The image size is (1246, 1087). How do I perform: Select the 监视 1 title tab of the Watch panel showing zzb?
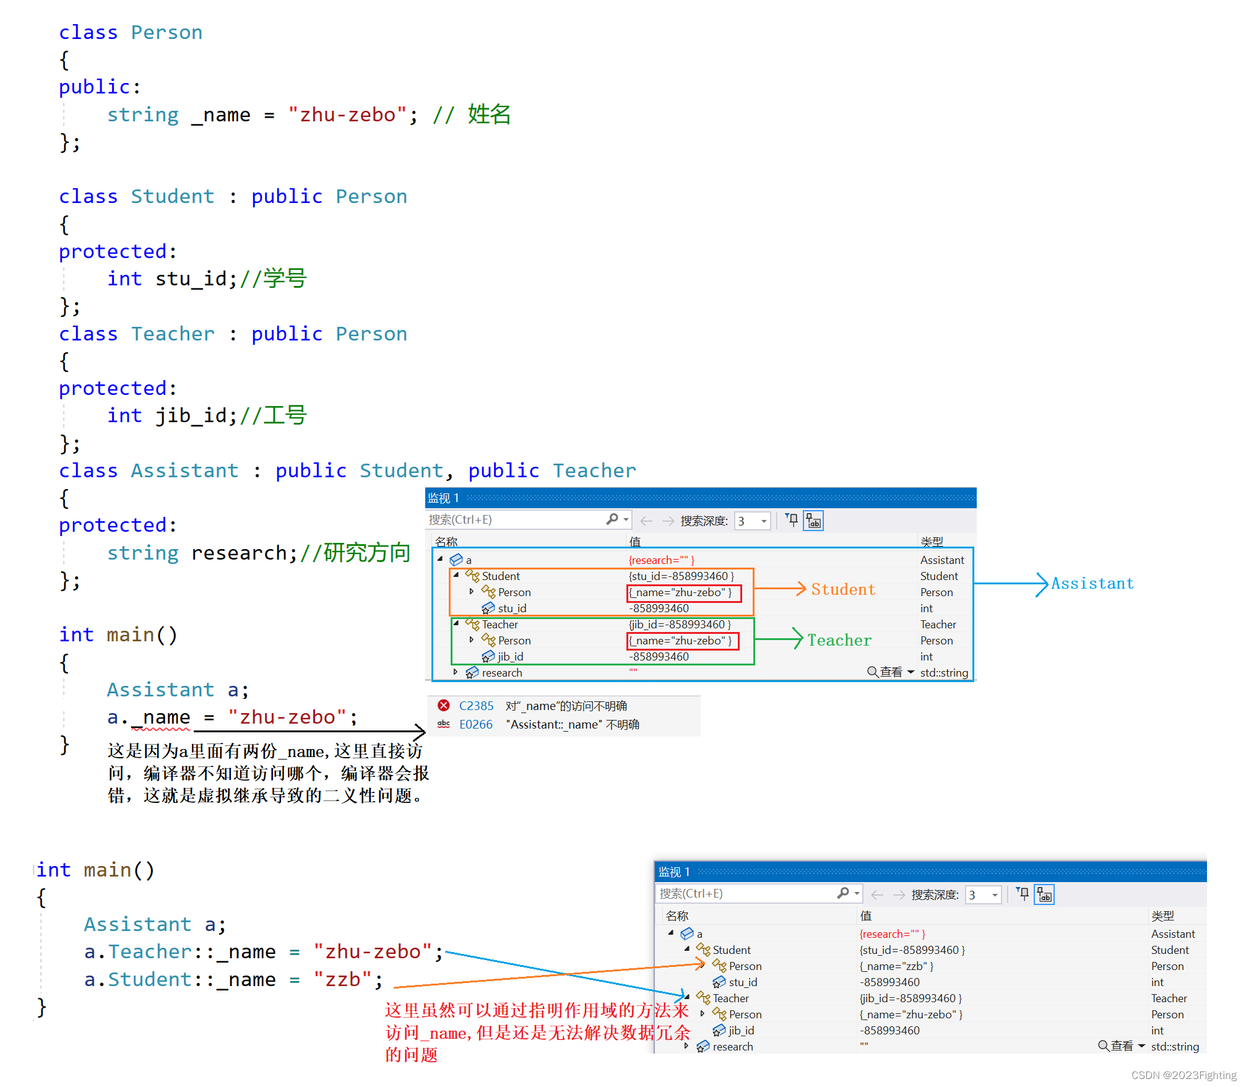pyautogui.click(x=674, y=872)
